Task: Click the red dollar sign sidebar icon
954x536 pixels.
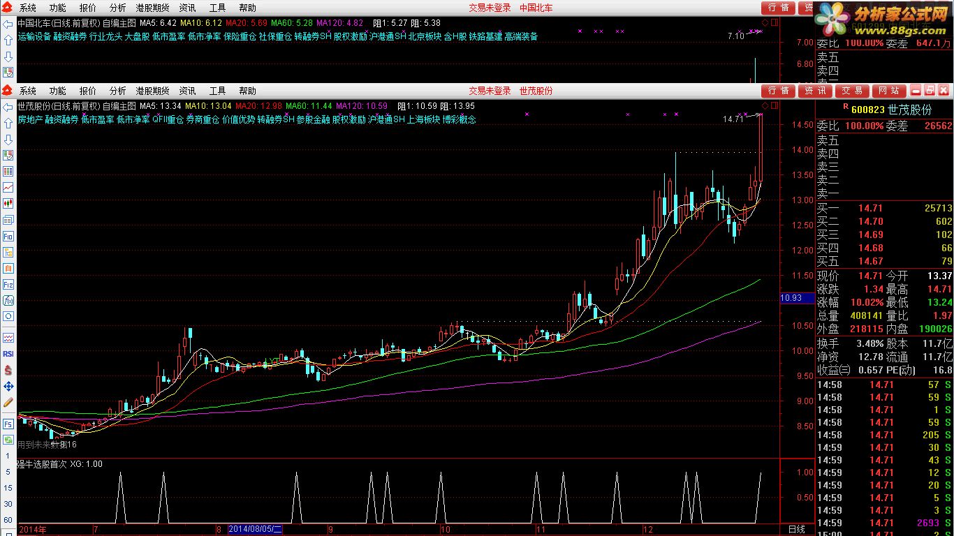Action: [x=8, y=370]
